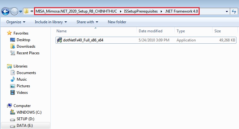
Task: Click the Documents library icon
Action: 13,73
